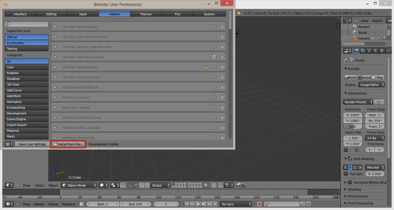Click the pin icon beside Scene

click(x=346, y=60)
